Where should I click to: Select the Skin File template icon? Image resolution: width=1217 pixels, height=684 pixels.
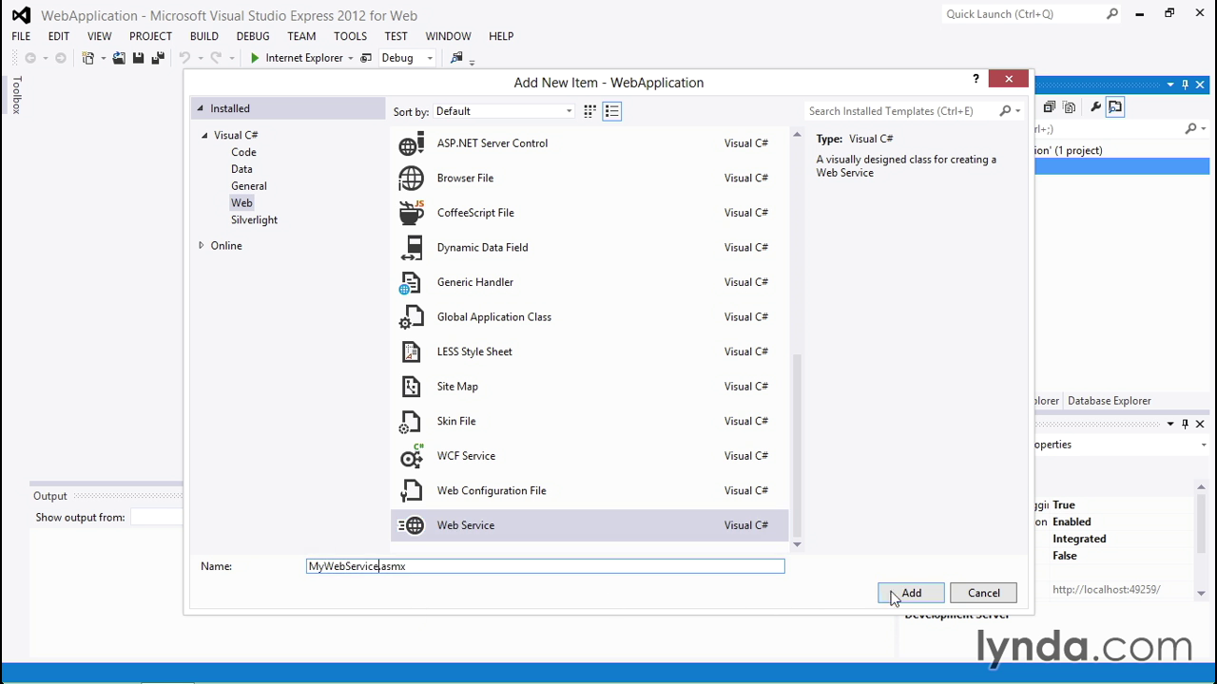pyautogui.click(x=411, y=421)
